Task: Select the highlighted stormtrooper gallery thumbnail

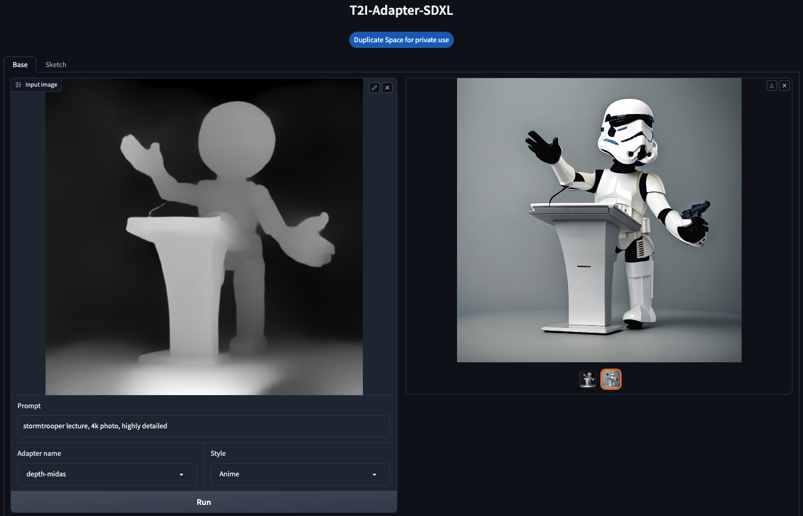Action: pos(611,379)
